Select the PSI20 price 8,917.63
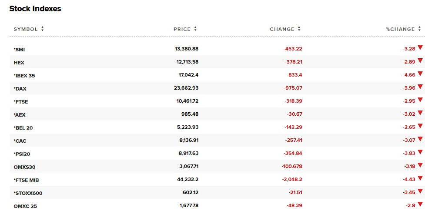Screen dimensions: 425x218 (x=188, y=153)
